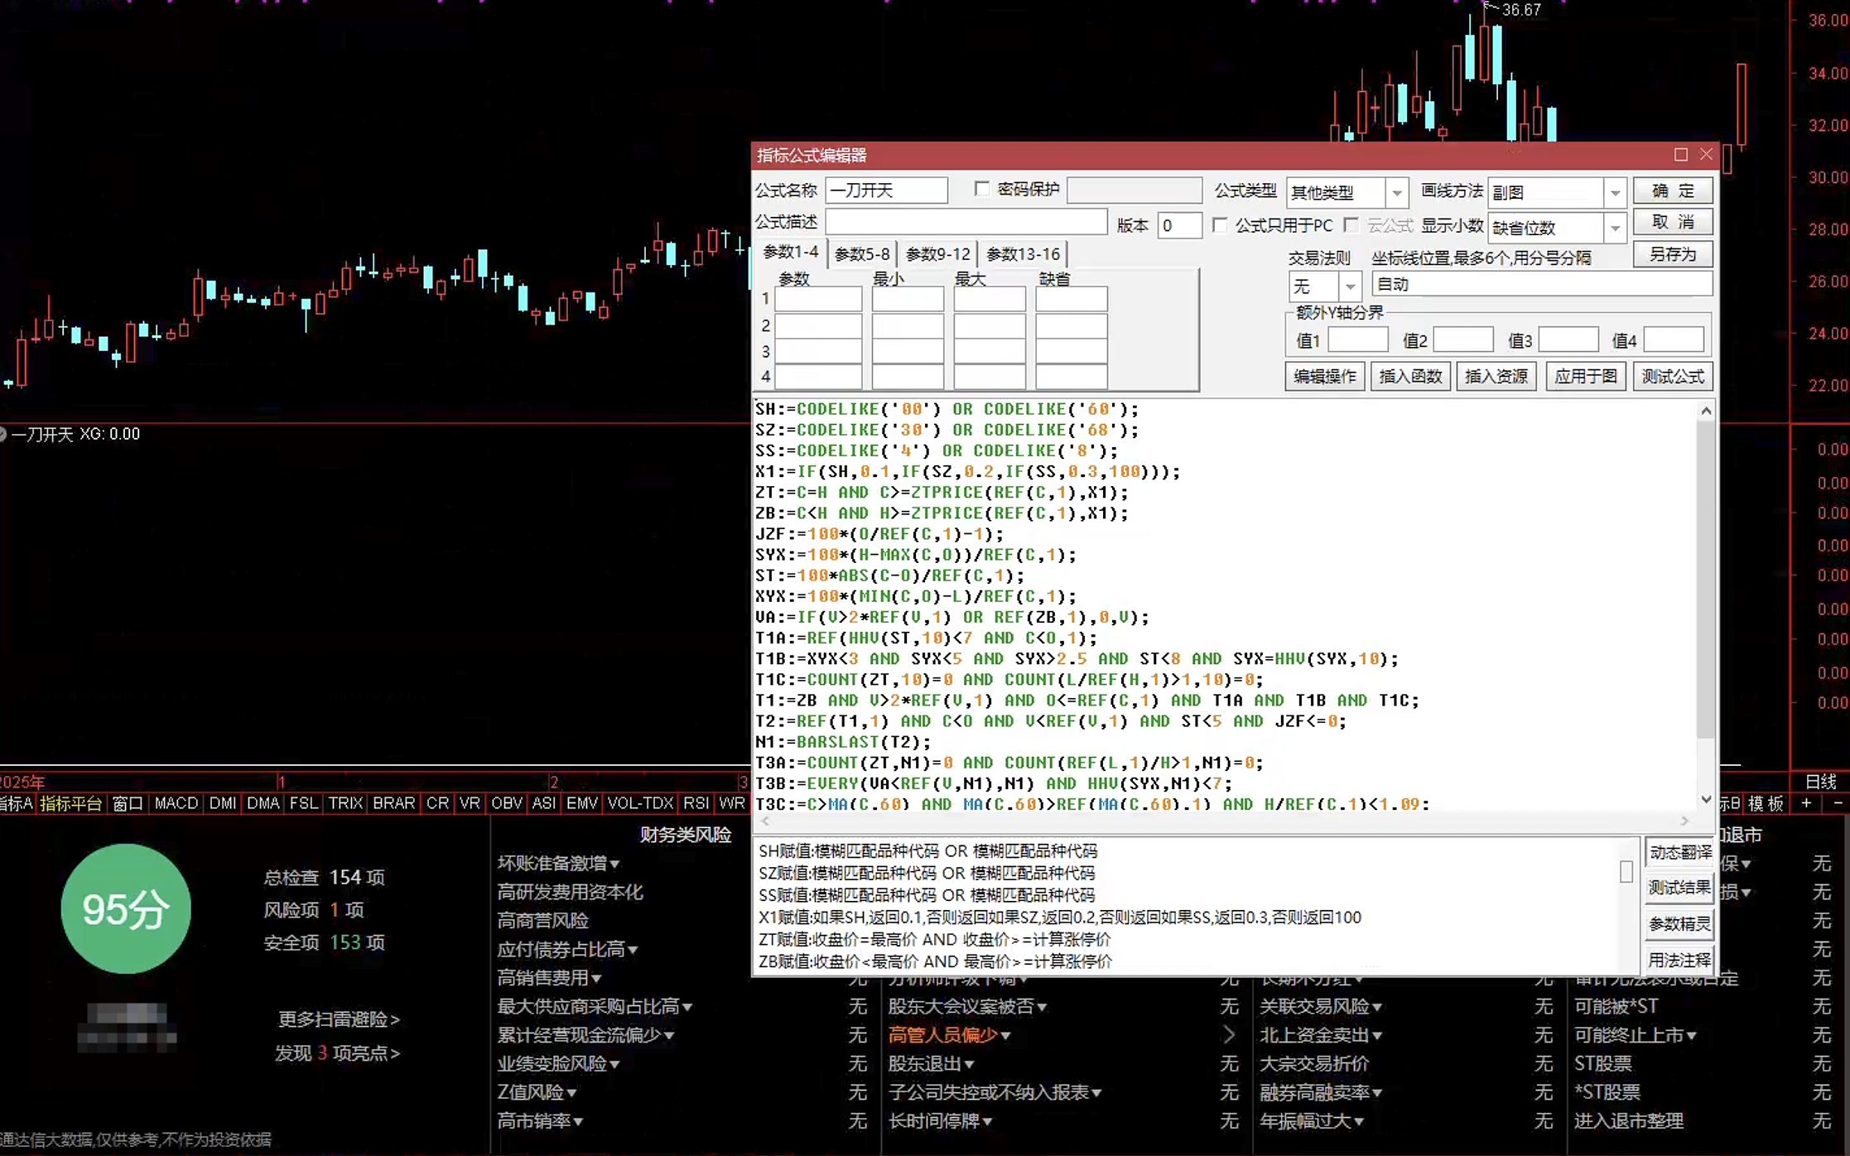Toggle the 密码保护 checkbox

(982, 190)
